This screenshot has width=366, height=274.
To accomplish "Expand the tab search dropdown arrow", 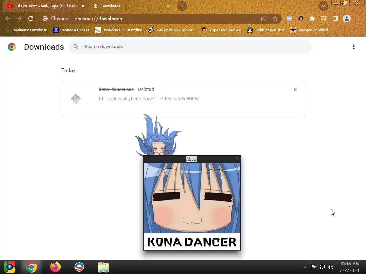I will point(323,6).
